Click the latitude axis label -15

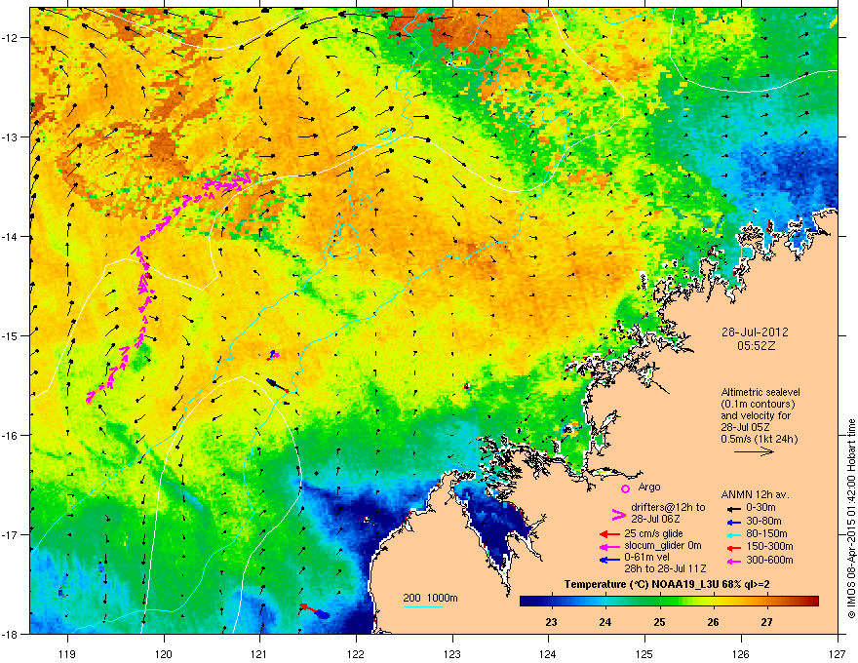10,335
